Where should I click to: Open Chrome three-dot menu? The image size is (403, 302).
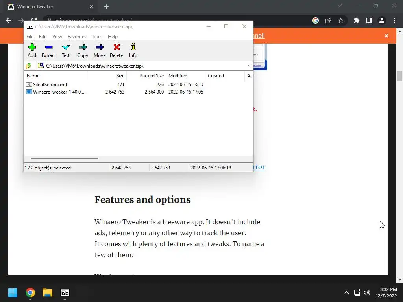point(394,20)
